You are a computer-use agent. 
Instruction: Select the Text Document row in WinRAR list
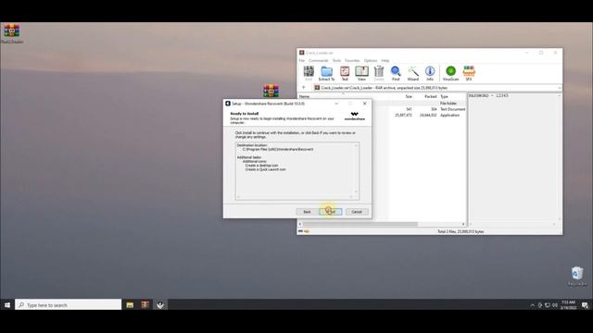coord(382,109)
